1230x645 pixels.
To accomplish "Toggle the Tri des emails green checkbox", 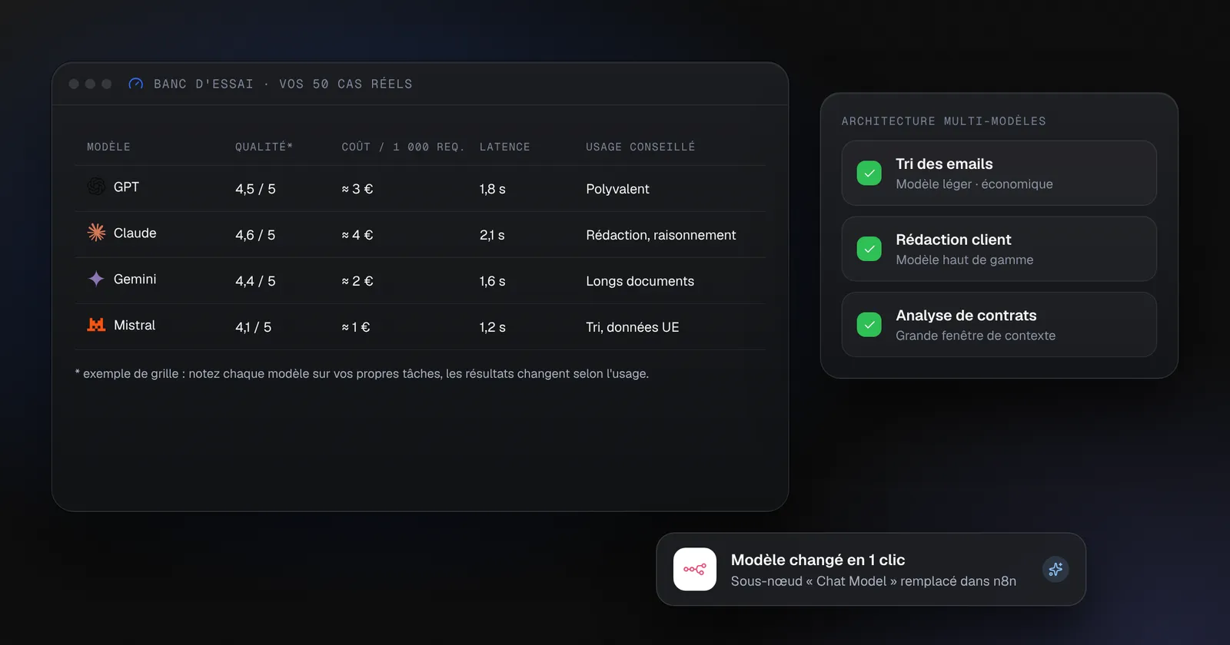I will tap(869, 173).
